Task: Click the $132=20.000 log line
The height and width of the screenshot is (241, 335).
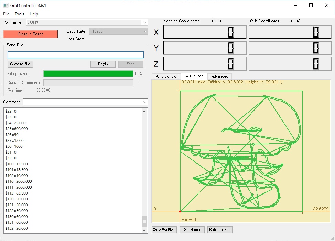Action: pyautogui.click(x=17, y=228)
